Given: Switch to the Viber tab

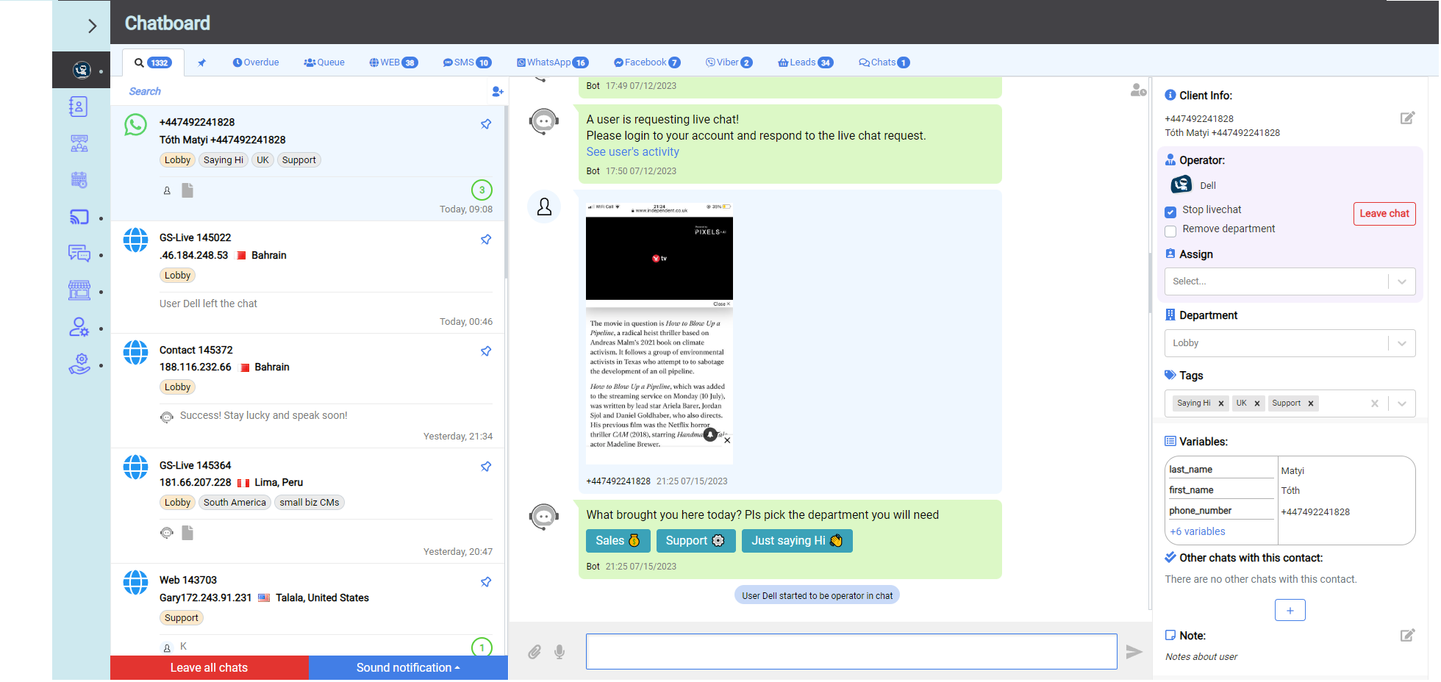Looking at the screenshot, I should coord(729,62).
